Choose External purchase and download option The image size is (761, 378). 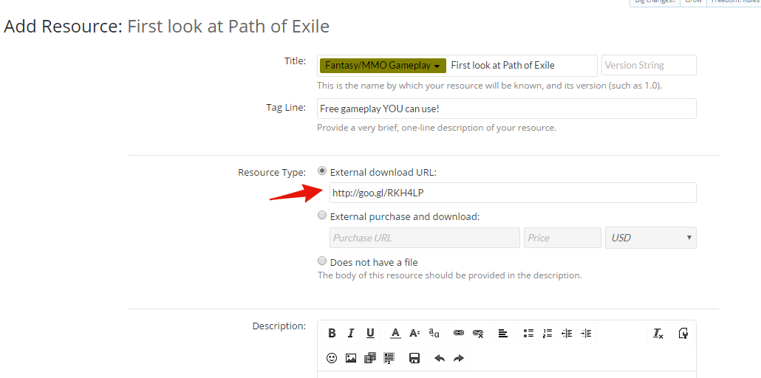322,216
